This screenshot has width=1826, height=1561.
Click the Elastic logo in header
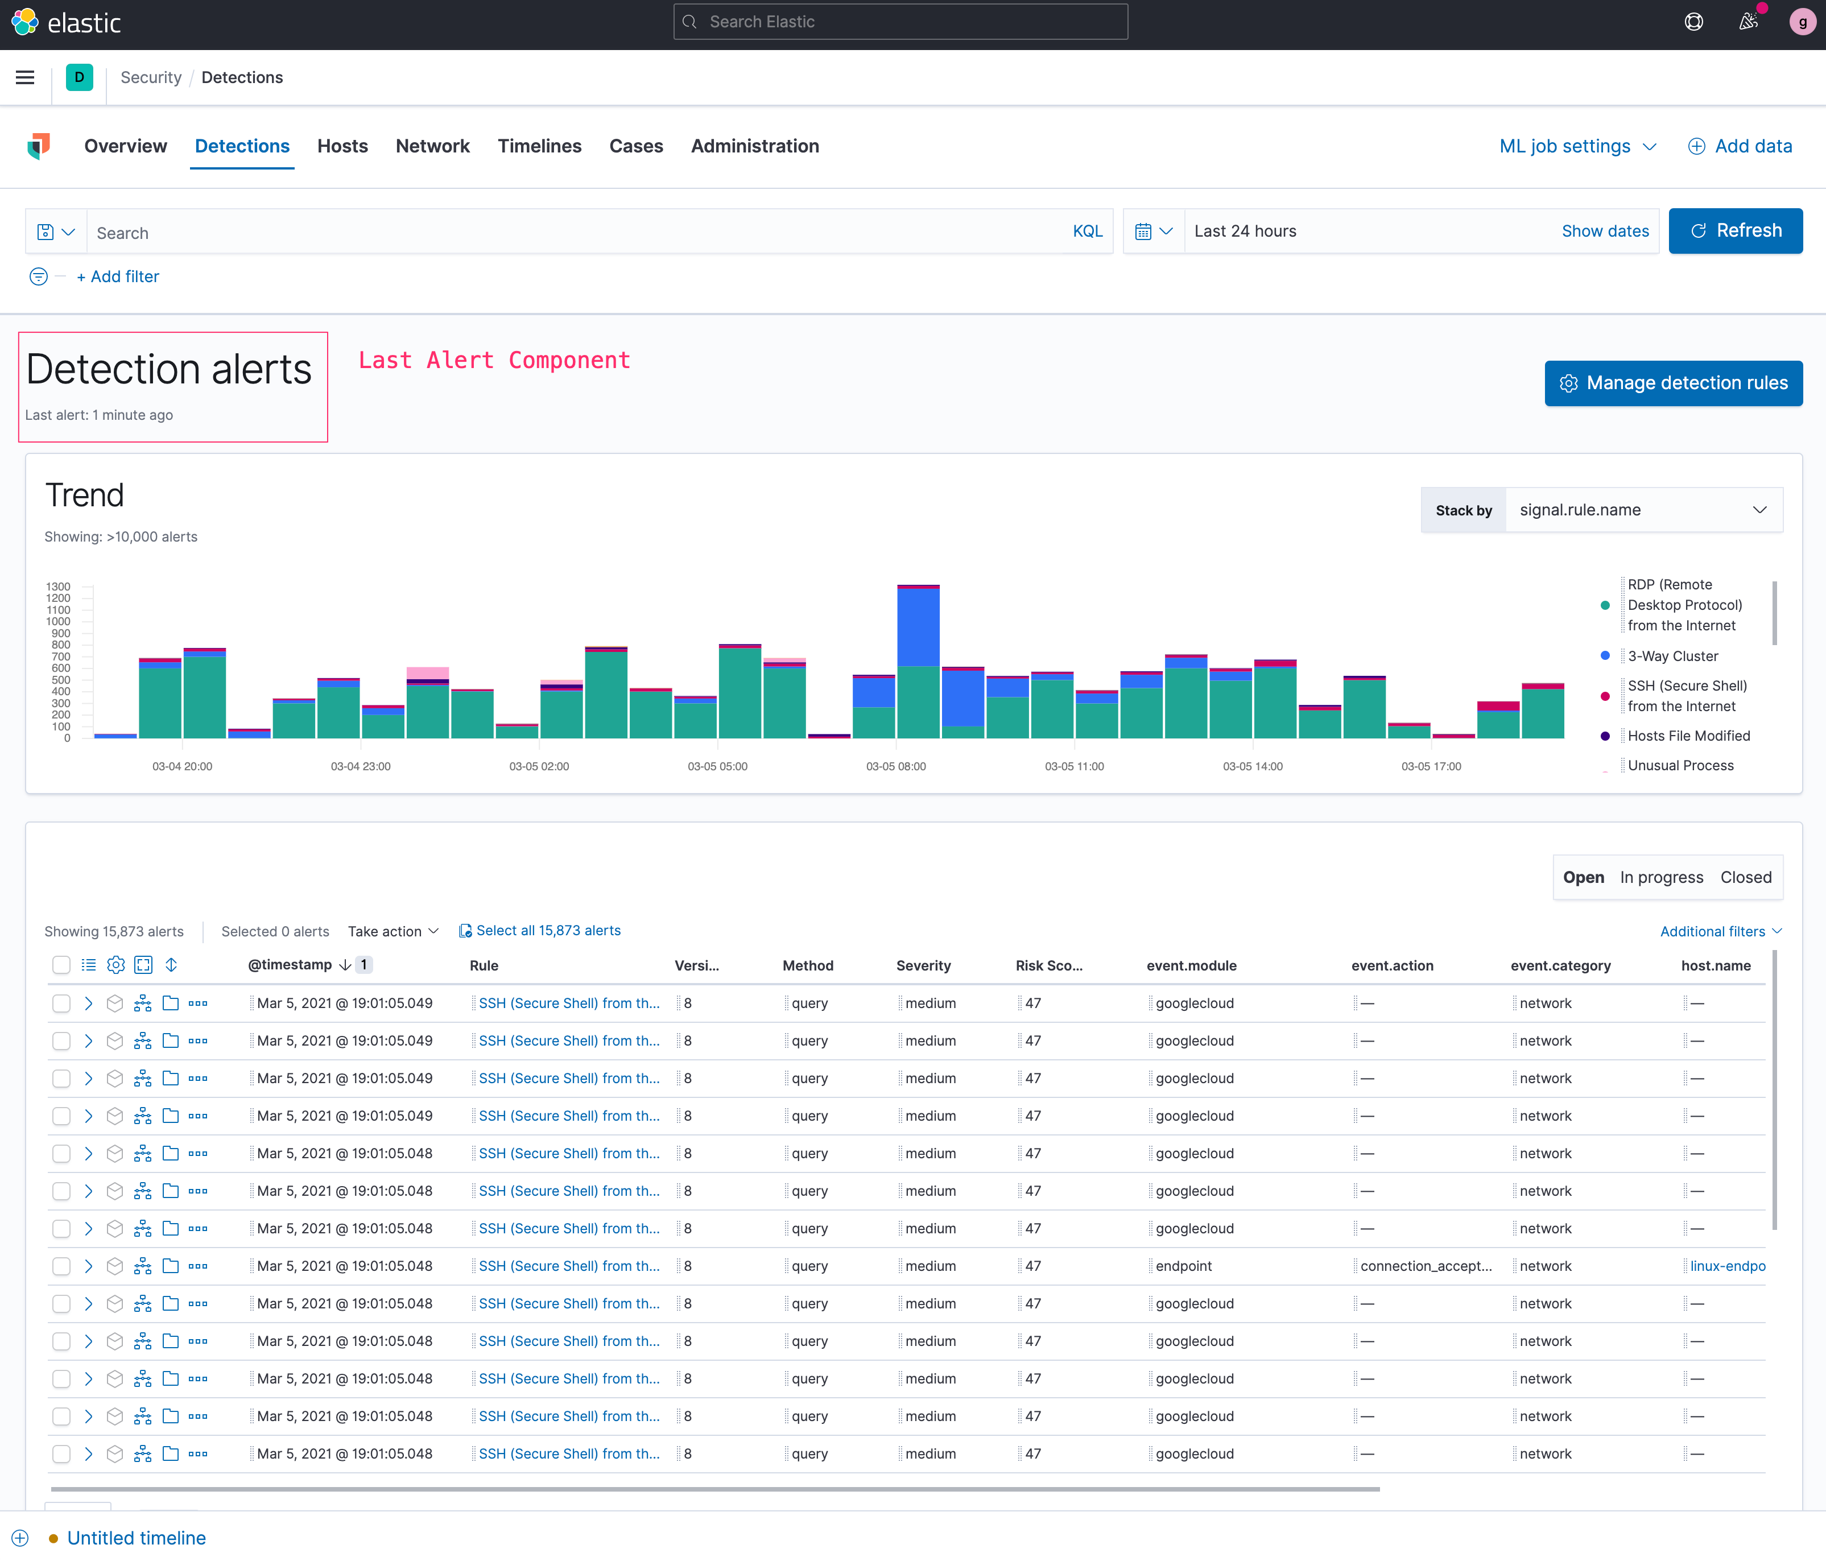click(x=66, y=22)
